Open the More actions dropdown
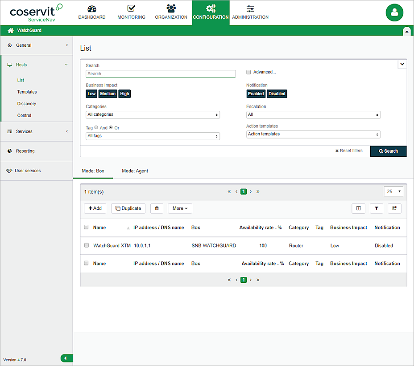This screenshot has height=366, width=414. (180, 208)
